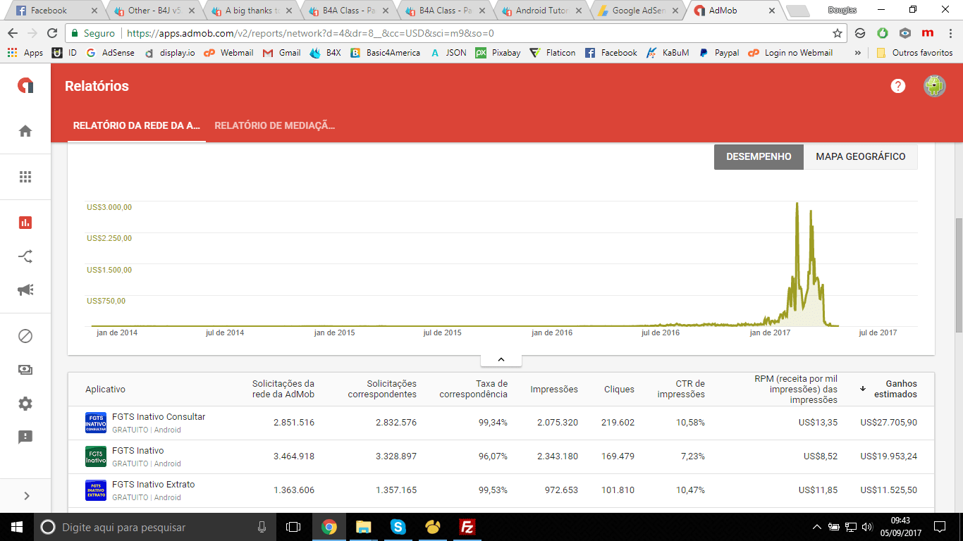963x541 pixels.
Task: Open the Payments money icon in sidebar
Action: click(25, 370)
